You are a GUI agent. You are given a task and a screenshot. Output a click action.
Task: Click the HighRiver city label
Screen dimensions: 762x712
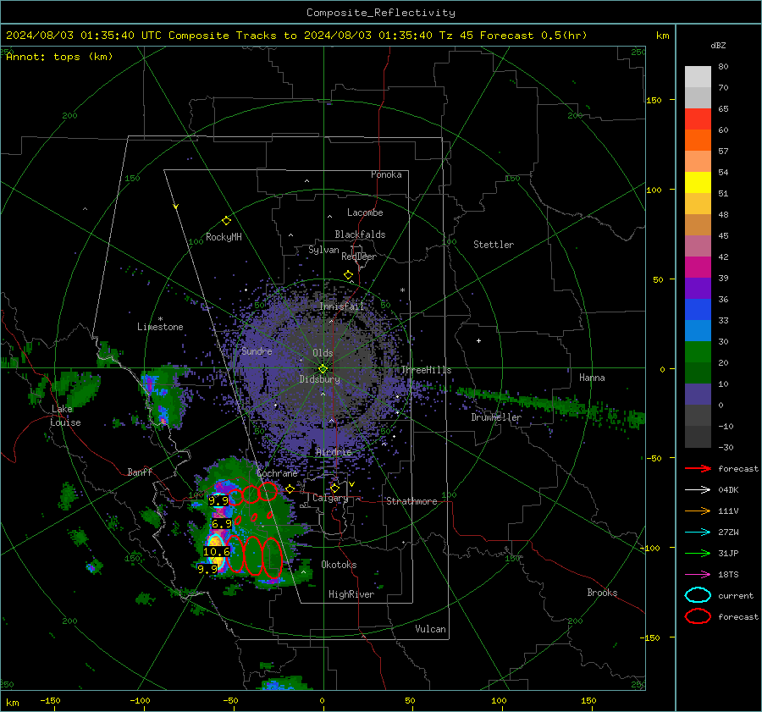tap(351, 594)
